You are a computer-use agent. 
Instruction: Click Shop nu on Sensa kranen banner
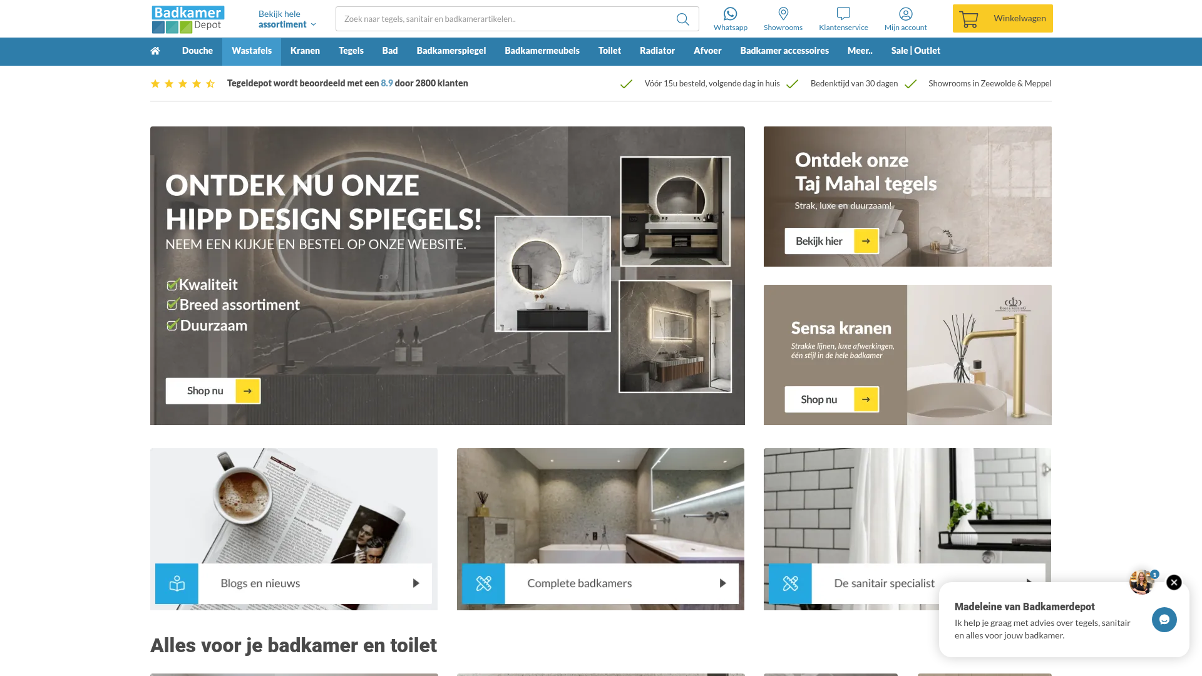point(831,399)
